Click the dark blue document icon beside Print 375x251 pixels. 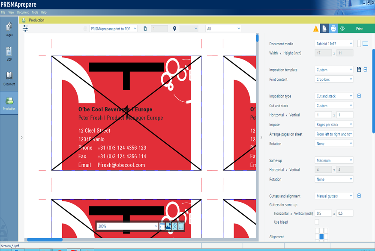(x=324, y=29)
